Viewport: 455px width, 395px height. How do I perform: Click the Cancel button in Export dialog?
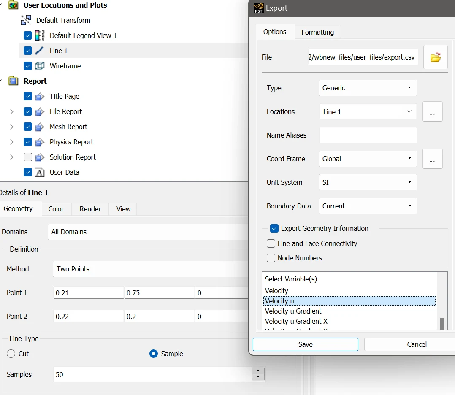click(x=417, y=344)
